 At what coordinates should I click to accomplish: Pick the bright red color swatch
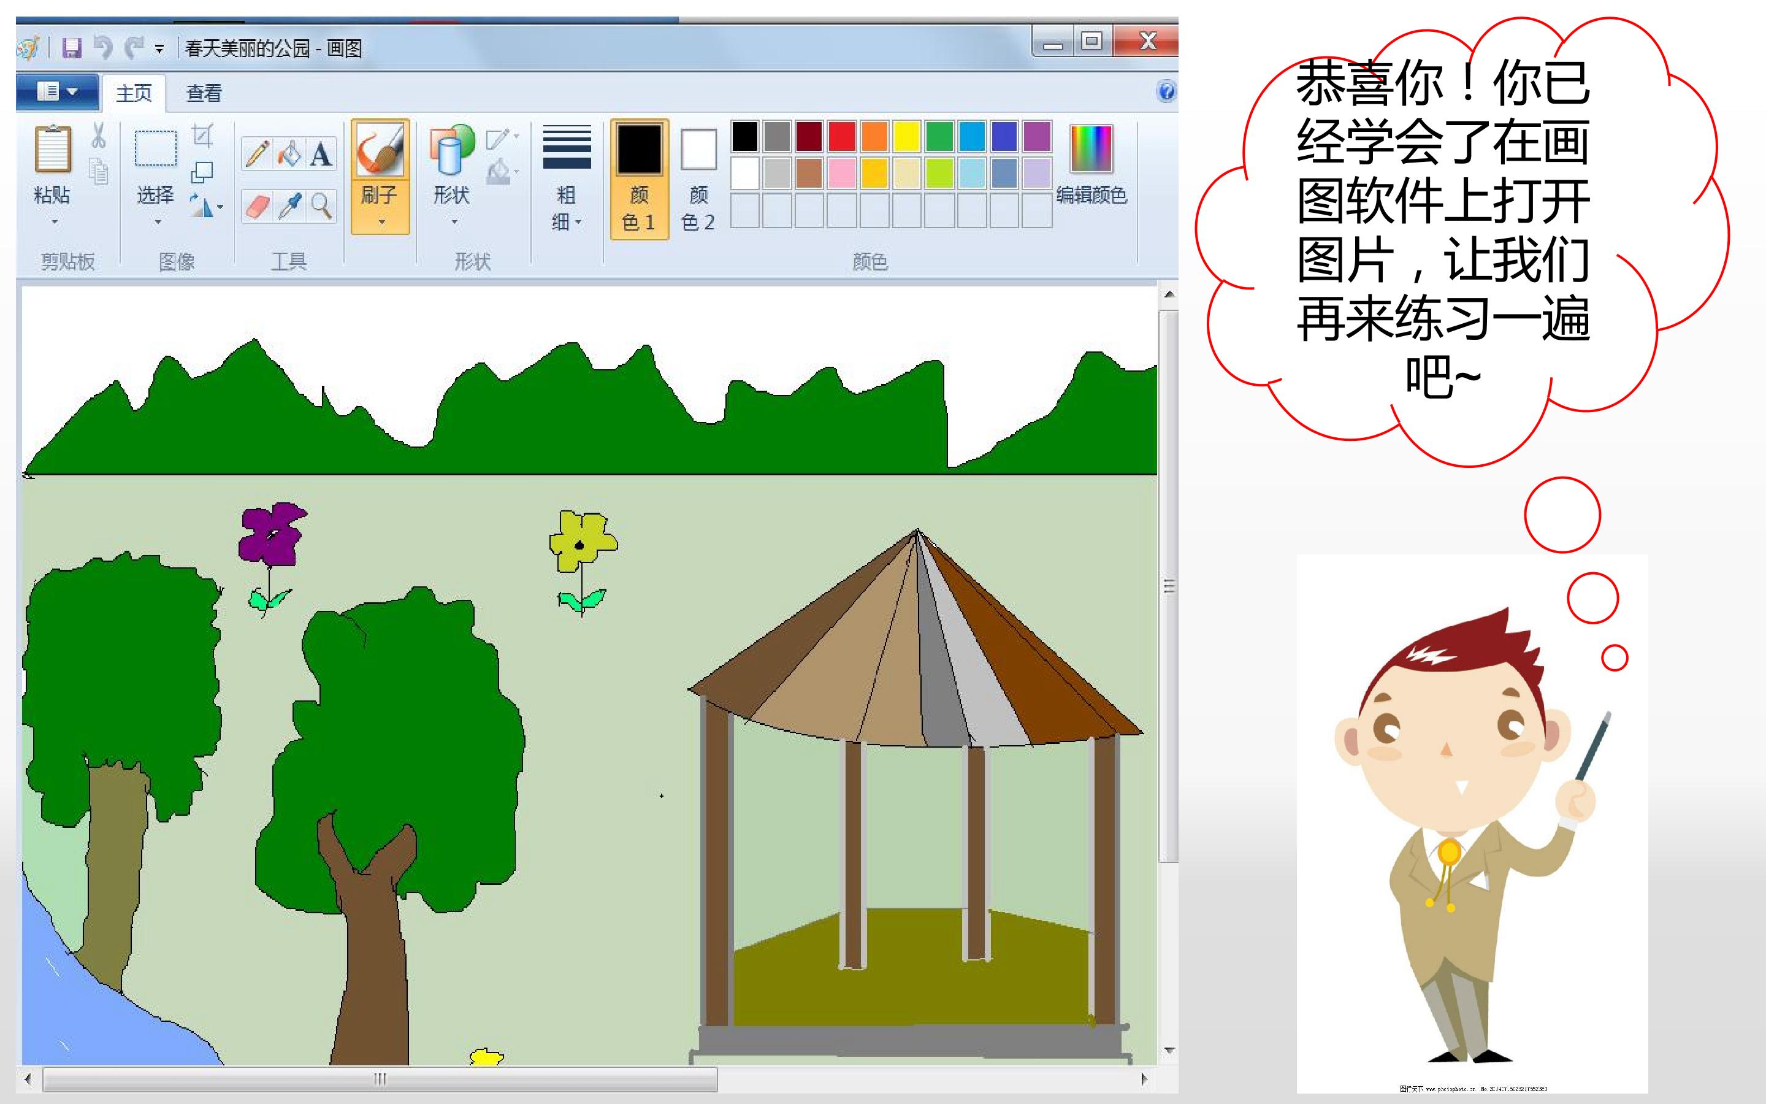pyautogui.click(x=842, y=137)
